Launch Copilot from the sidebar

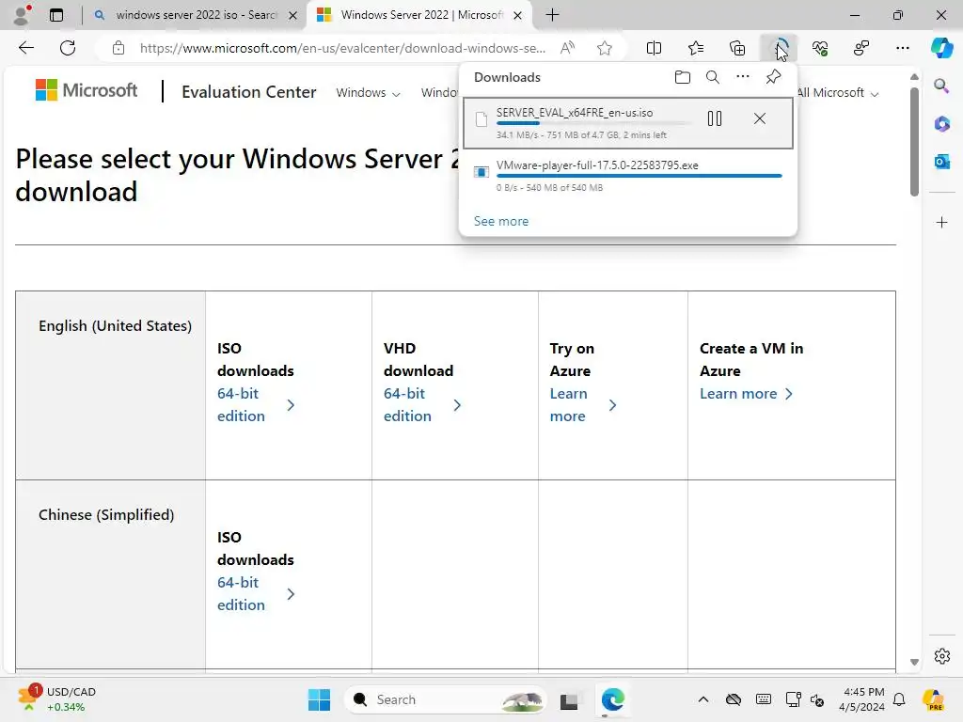pyautogui.click(x=941, y=48)
